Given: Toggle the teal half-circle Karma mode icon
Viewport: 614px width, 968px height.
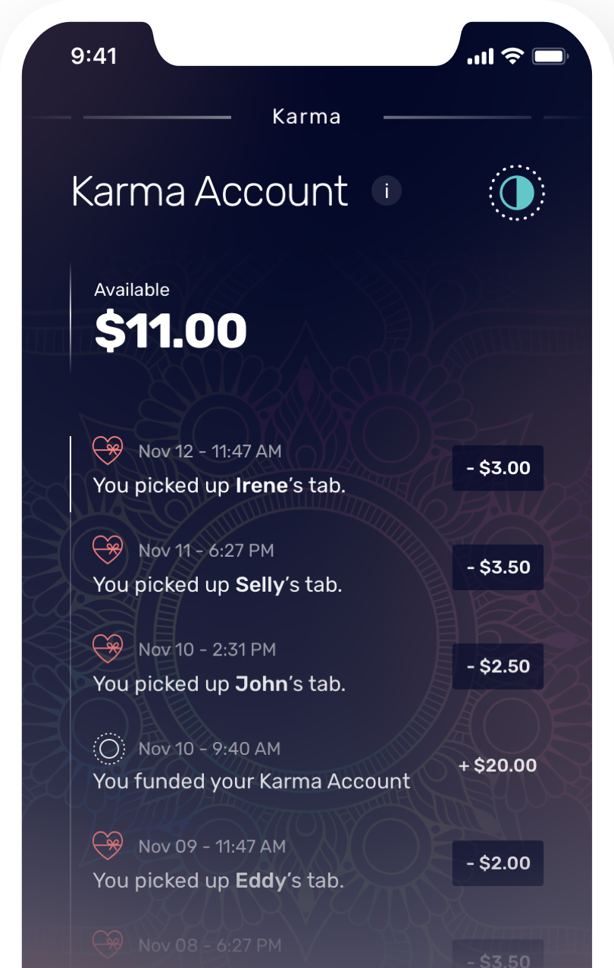Looking at the screenshot, I should [x=517, y=193].
